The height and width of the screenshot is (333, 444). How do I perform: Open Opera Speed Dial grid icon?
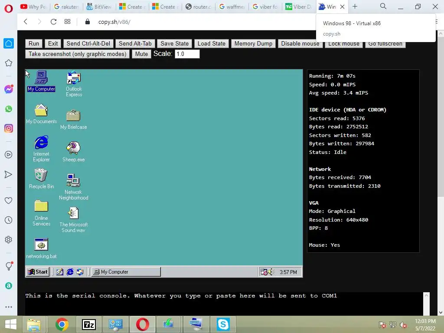pos(67,22)
